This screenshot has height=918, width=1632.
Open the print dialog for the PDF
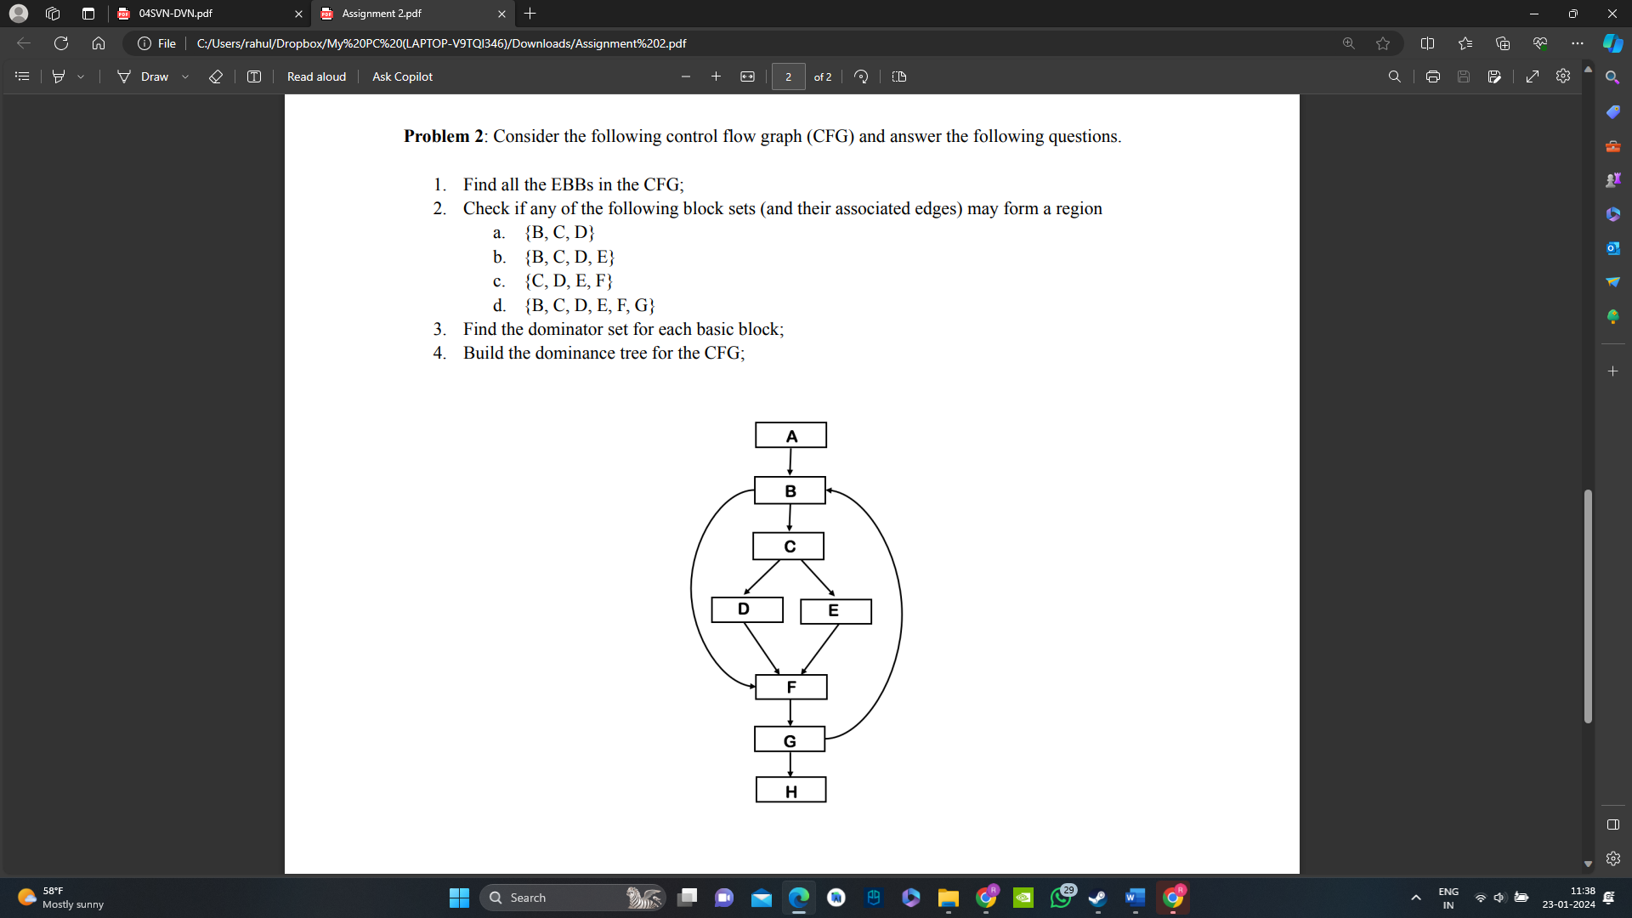[x=1433, y=76]
